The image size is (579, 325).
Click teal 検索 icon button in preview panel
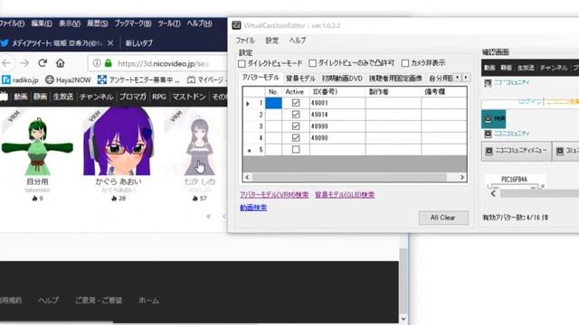[x=494, y=119]
